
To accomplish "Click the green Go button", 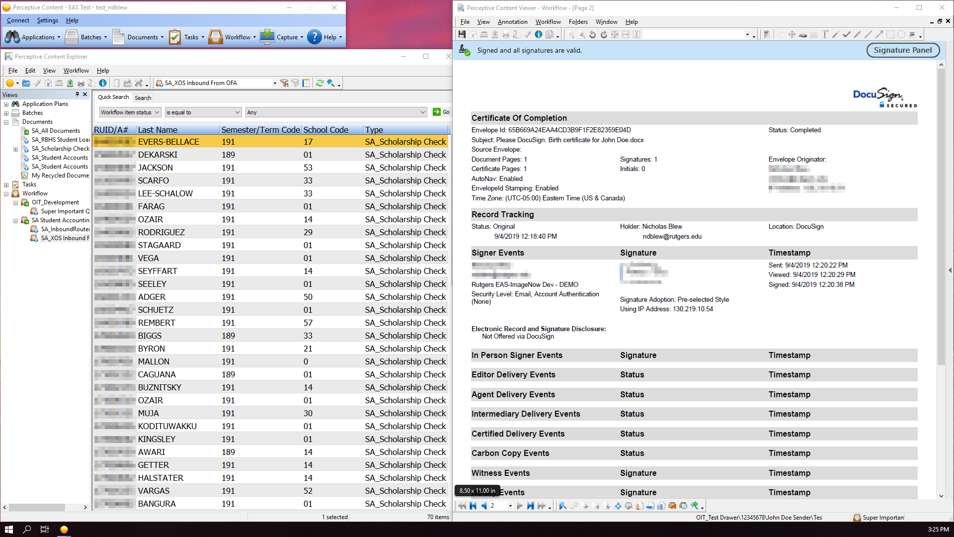I will coord(441,112).
